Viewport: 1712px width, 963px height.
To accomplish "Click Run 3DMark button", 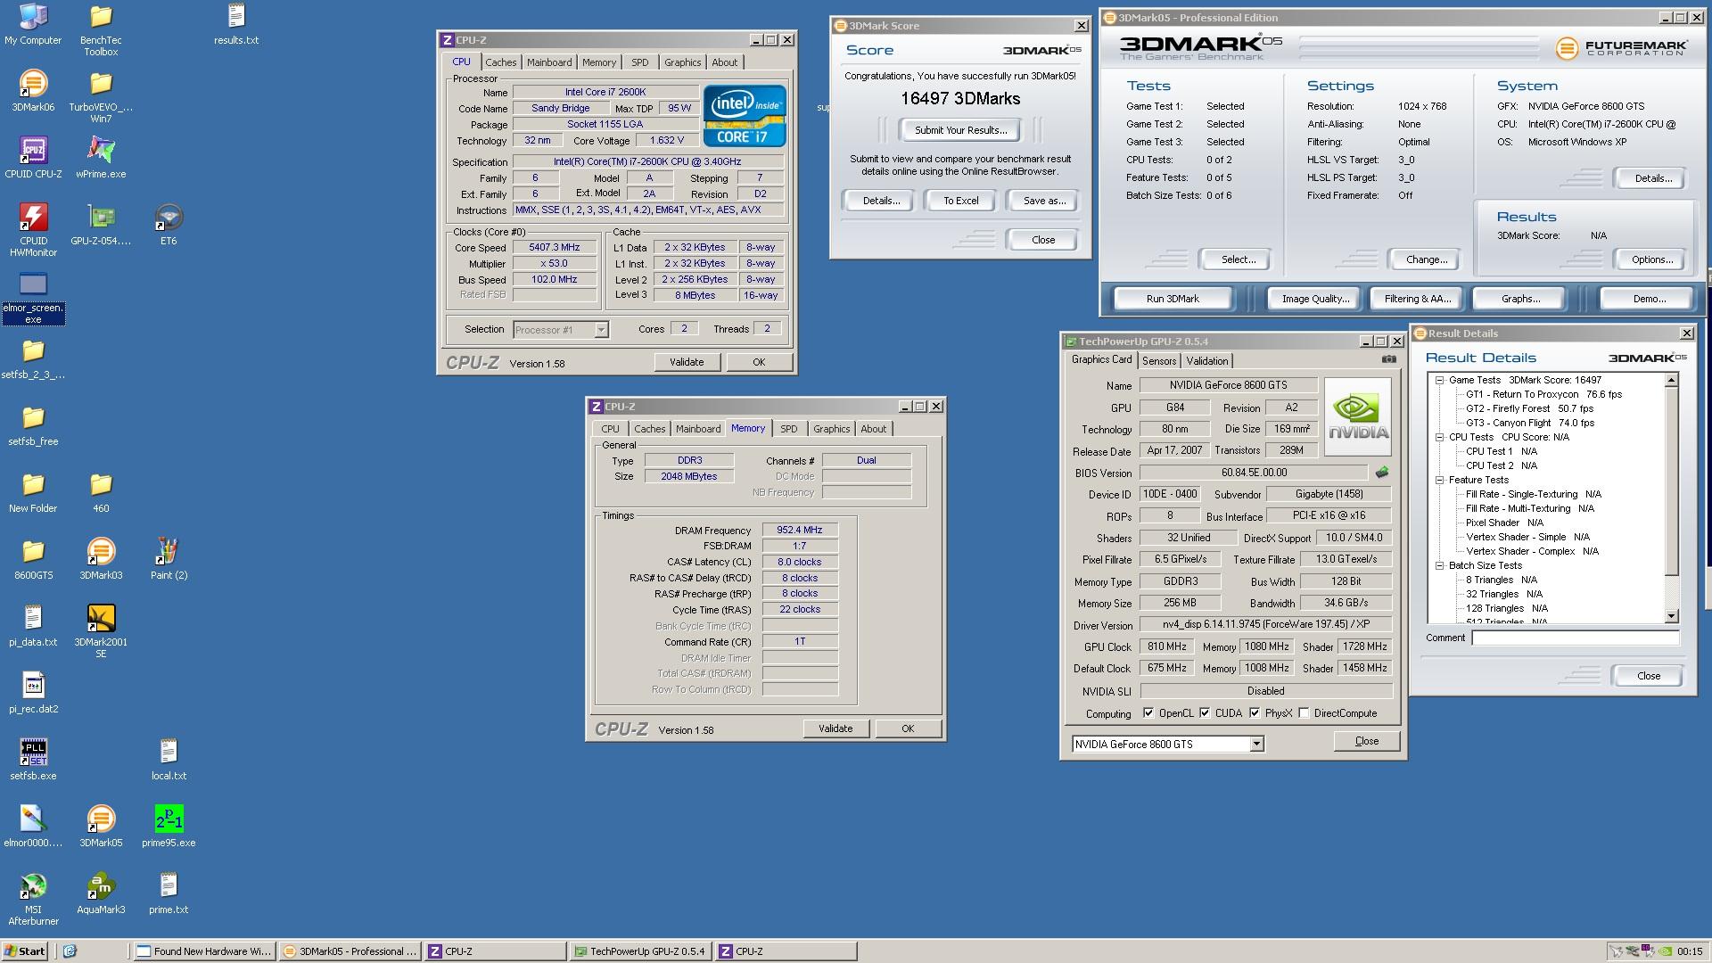I will pyautogui.click(x=1173, y=299).
